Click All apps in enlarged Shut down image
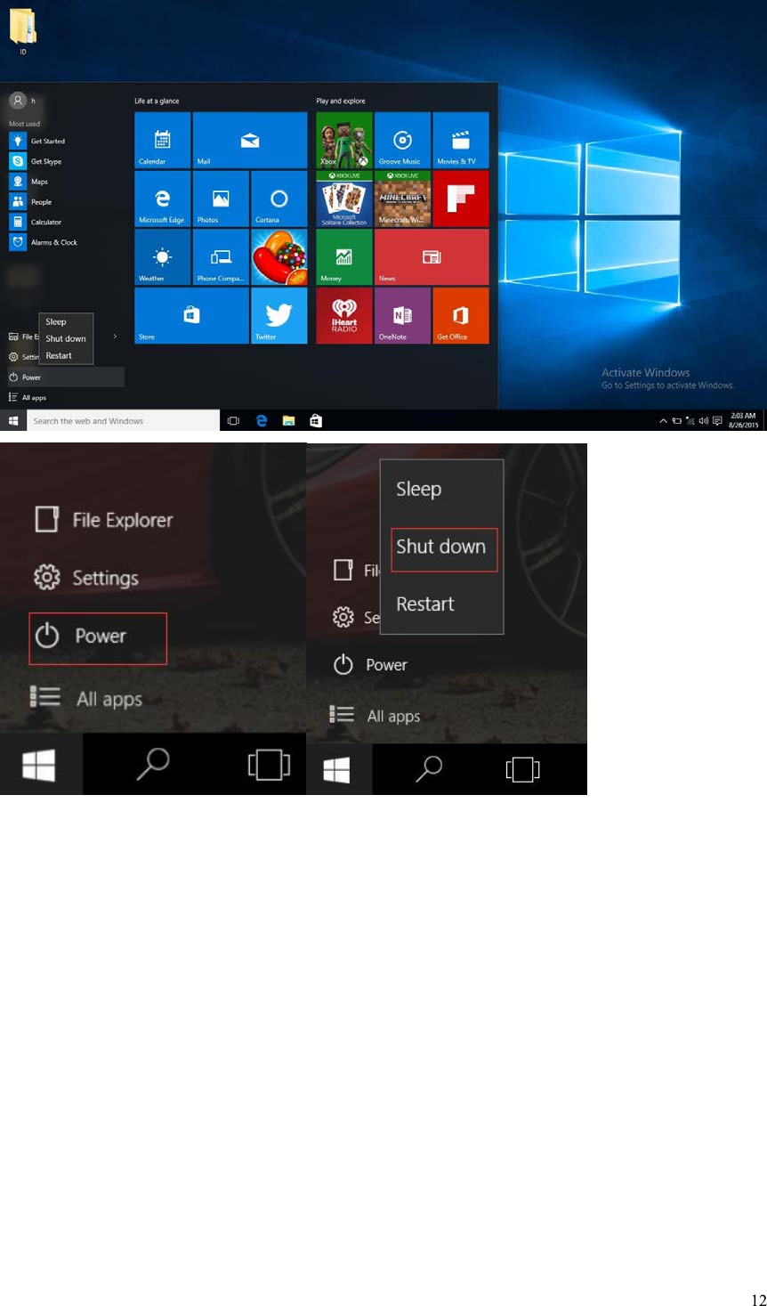 pos(375,716)
